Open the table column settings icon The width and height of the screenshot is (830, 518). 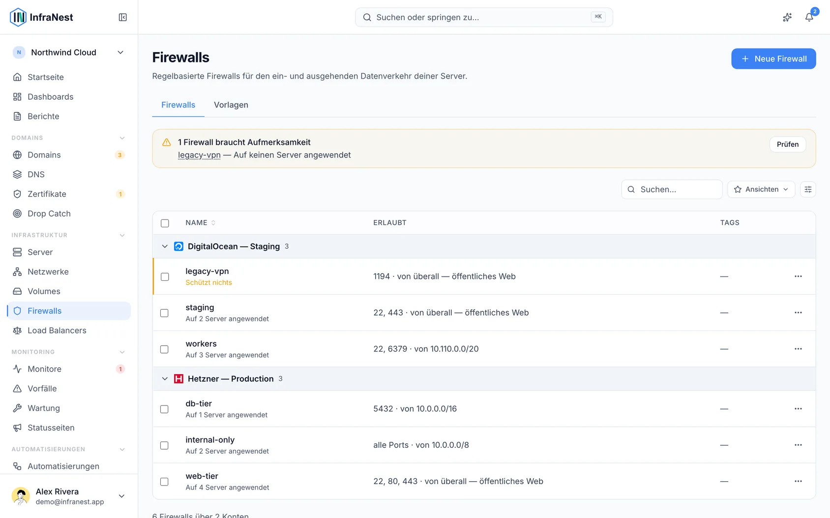click(x=808, y=190)
